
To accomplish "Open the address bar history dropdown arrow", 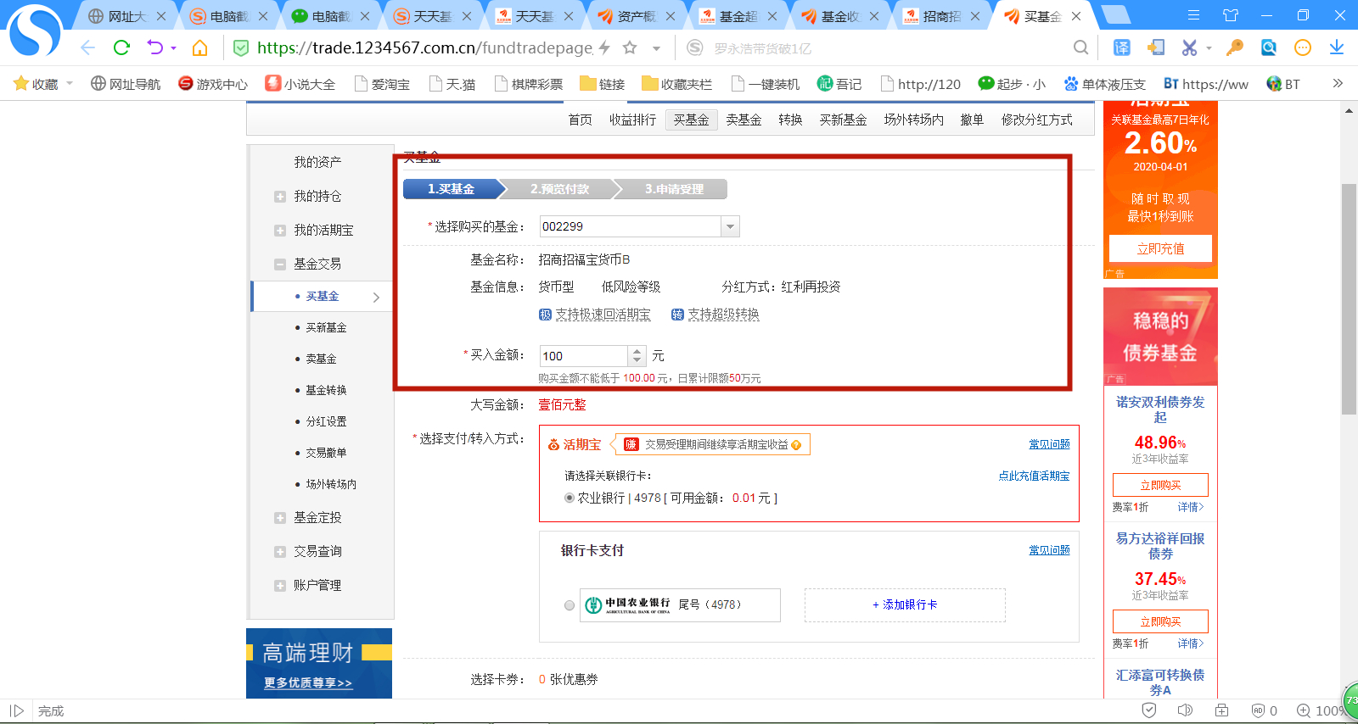I will pyautogui.click(x=656, y=48).
